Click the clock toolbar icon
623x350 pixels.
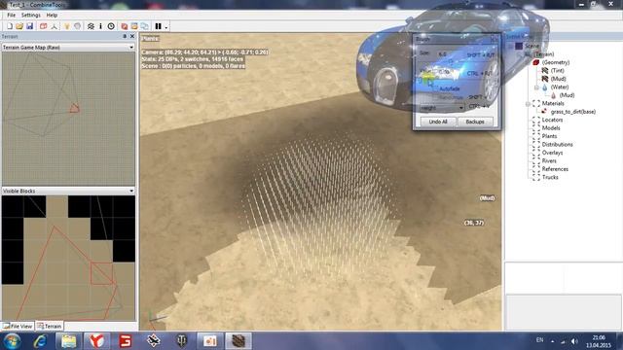coord(111,26)
